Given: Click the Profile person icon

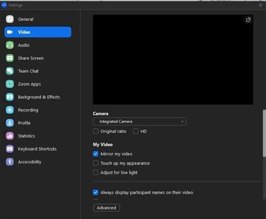Looking at the screenshot, I should click(x=10, y=123).
